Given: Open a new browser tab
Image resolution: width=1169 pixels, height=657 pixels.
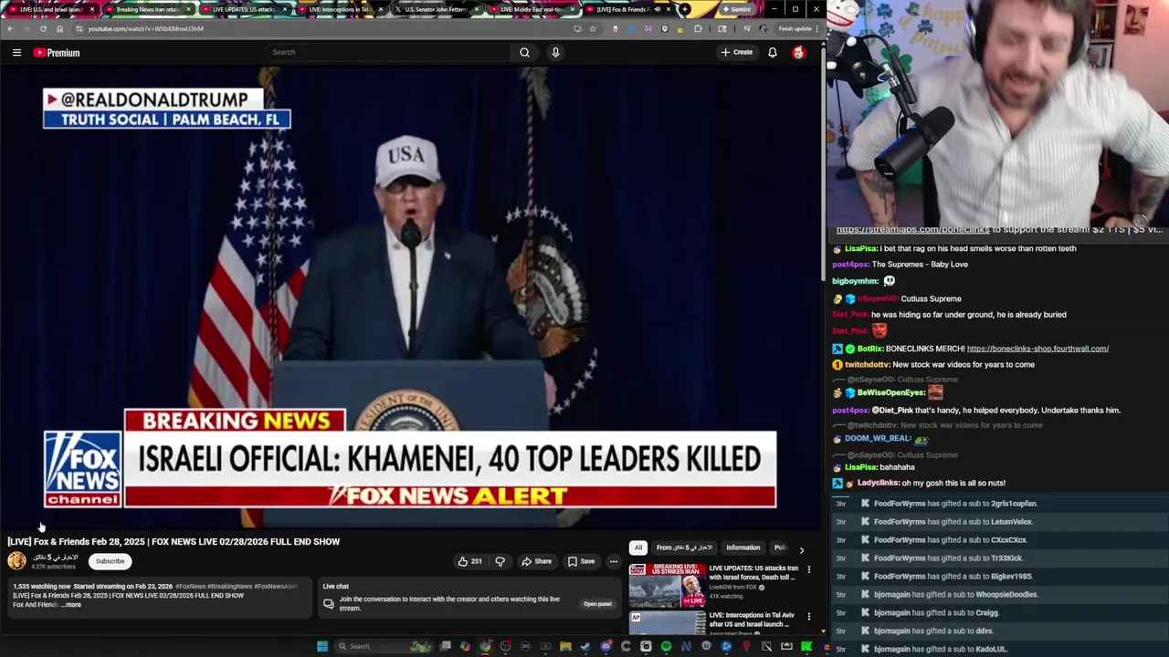Looking at the screenshot, I should (685, 9).
